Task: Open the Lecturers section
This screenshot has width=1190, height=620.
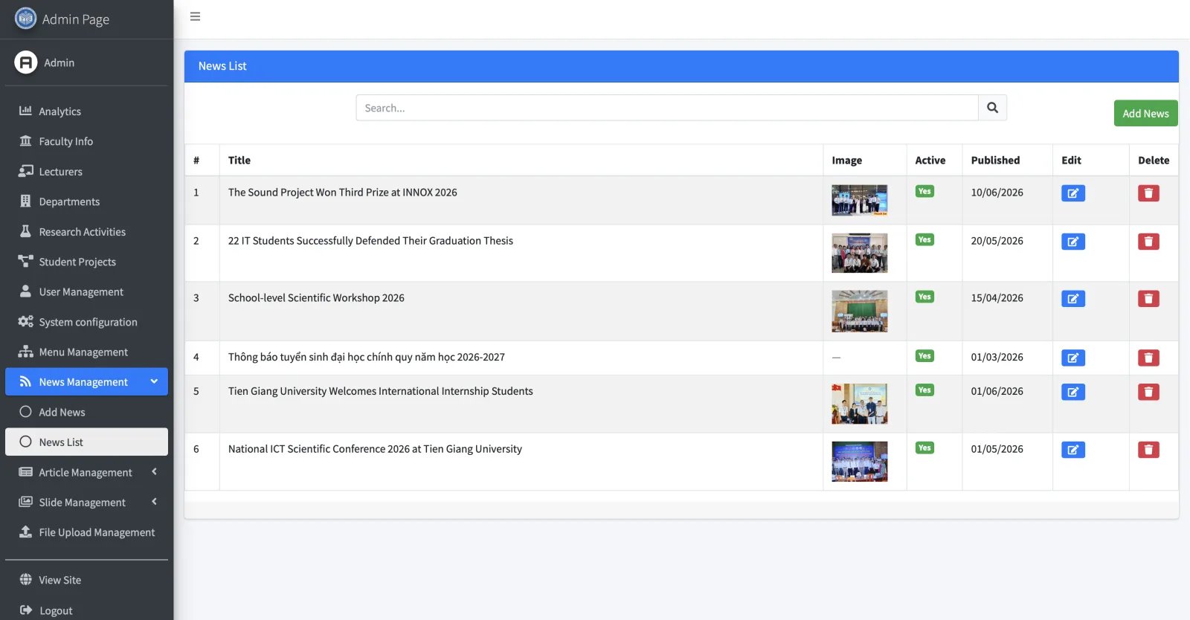Action: coord(86,172)
